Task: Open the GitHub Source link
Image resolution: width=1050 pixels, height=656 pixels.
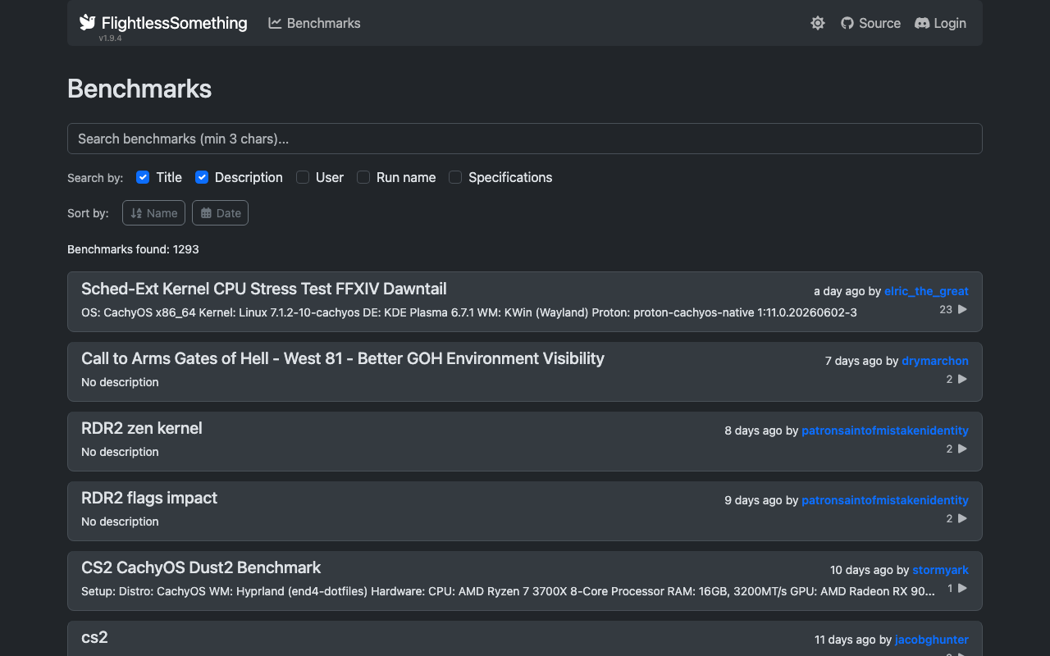Action: pos(870,23)
